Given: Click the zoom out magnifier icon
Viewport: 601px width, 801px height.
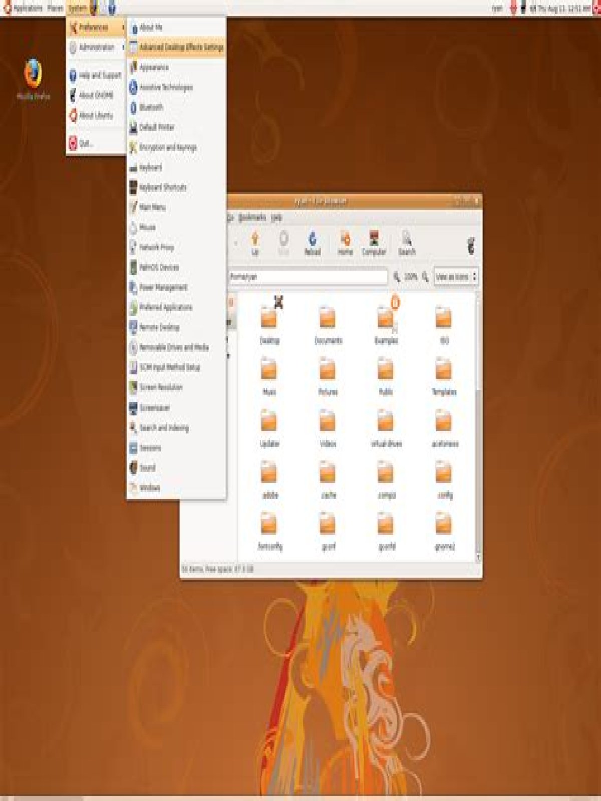Looking at the screenshot, I should (396, 276).
